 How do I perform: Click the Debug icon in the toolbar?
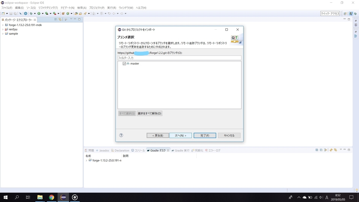coord(31,13)
